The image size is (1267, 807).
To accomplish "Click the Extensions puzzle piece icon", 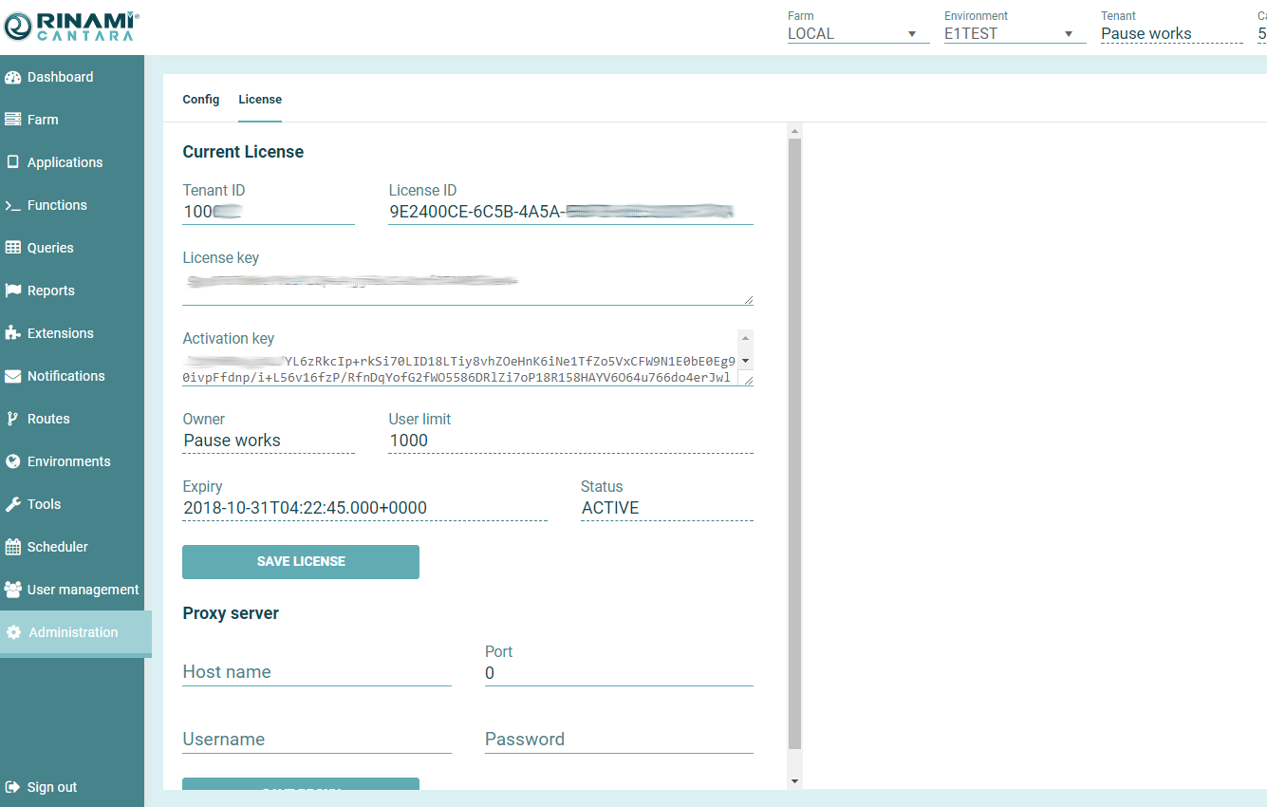I will tap(13, 333).
